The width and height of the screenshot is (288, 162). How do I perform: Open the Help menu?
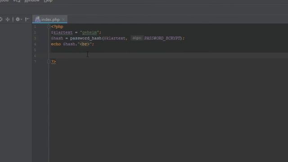point(48,1)
